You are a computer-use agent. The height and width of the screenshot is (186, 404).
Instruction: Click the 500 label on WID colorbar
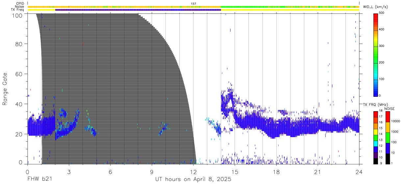click(x=382, y=13)
